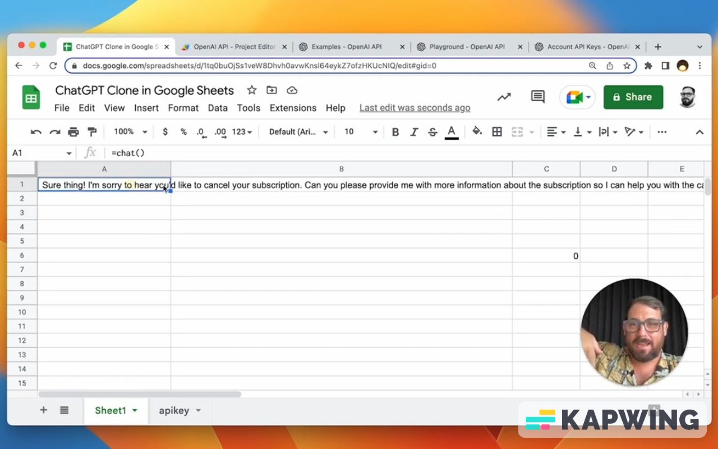The height and width of the screenshot is (449, 718).
Task: Add a new sheet with plus
Action: pos(43,410)
